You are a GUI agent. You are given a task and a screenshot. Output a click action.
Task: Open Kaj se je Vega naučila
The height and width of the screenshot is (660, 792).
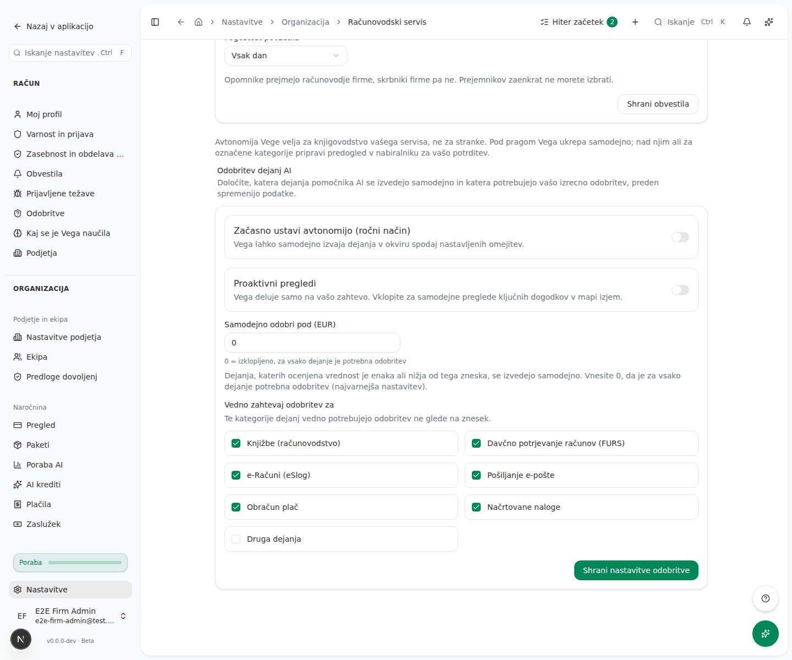tap(70, 233)
